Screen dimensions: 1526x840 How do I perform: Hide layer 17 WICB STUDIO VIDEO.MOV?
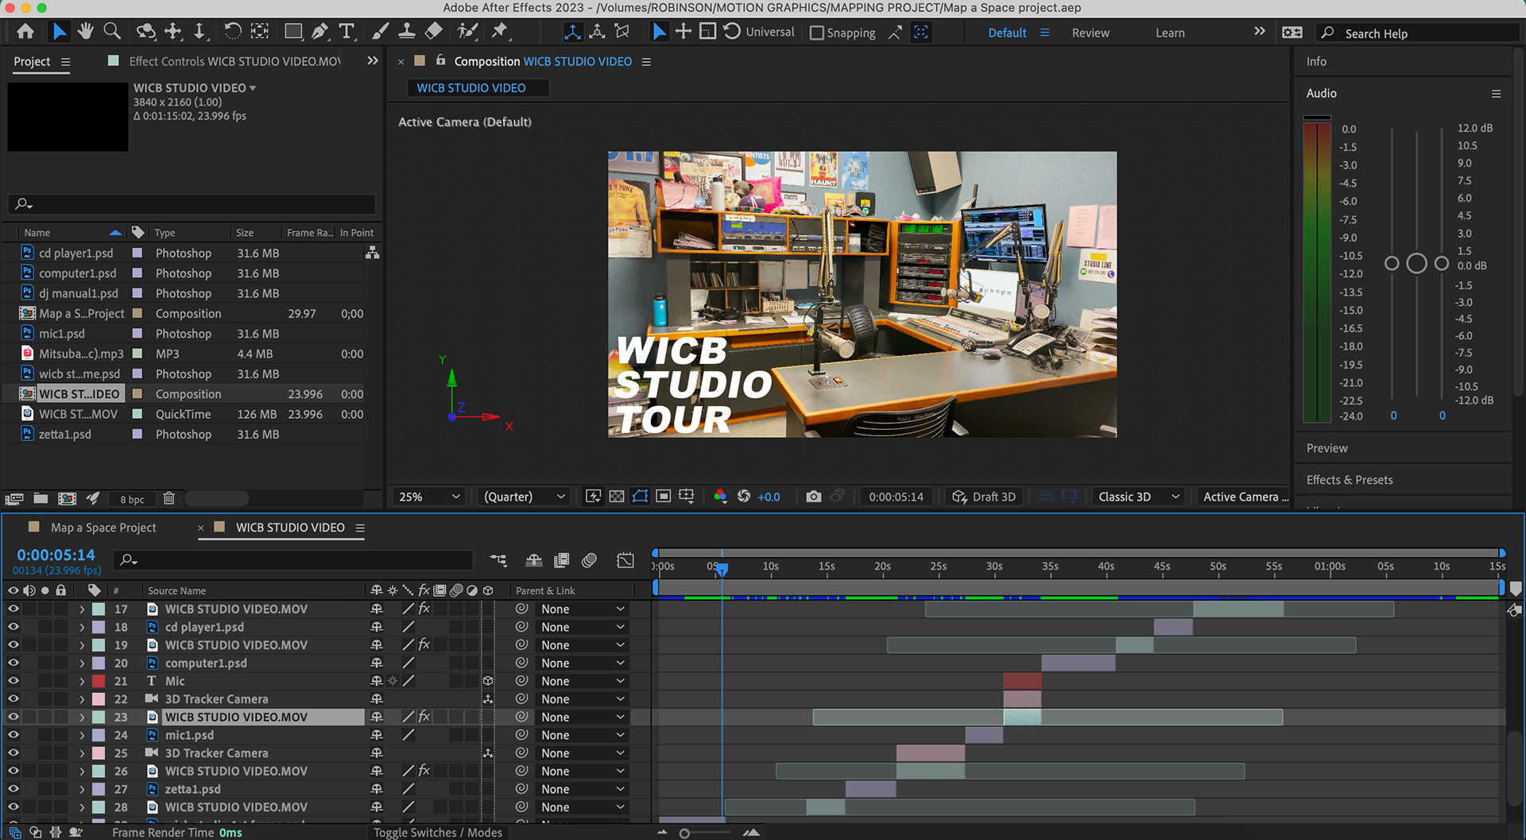(x=14, y=609)
